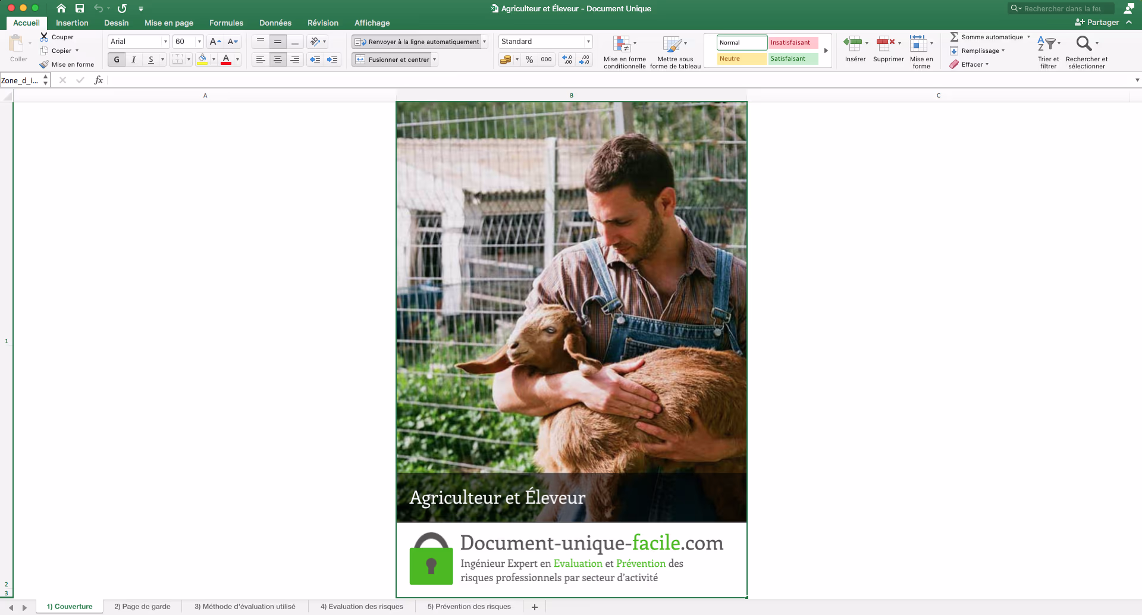Click Mettre sous forme de tableau
The height and width of the screenshot is (615, 1142).
click(x=675, y=52)
